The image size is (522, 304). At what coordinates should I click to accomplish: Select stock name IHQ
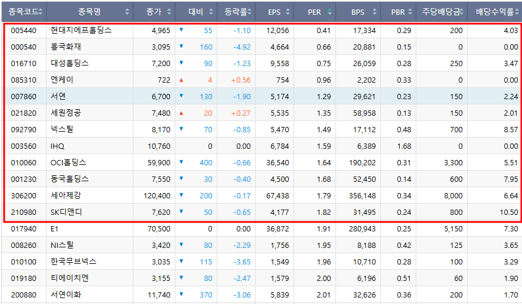pyautogui.click(x=57, y=146)
